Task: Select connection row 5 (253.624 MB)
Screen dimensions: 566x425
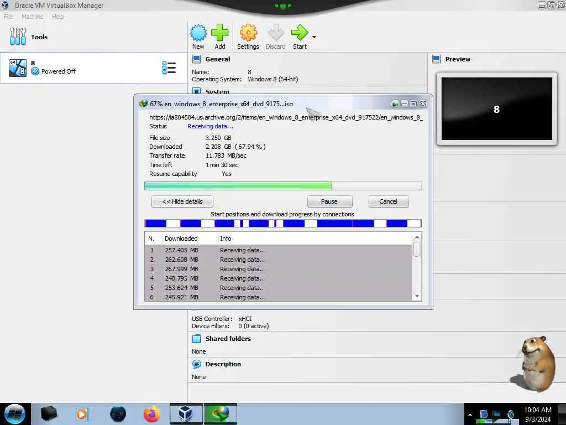Action: (x=278, y=288)
